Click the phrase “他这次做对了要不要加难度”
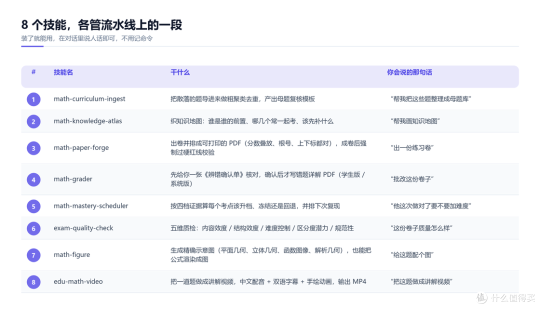540x309 pixels. pyautogui.click(x=431, y=206)
